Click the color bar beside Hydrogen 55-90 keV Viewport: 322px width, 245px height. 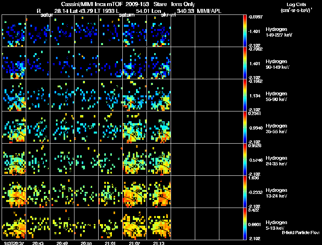click(245, 95)
